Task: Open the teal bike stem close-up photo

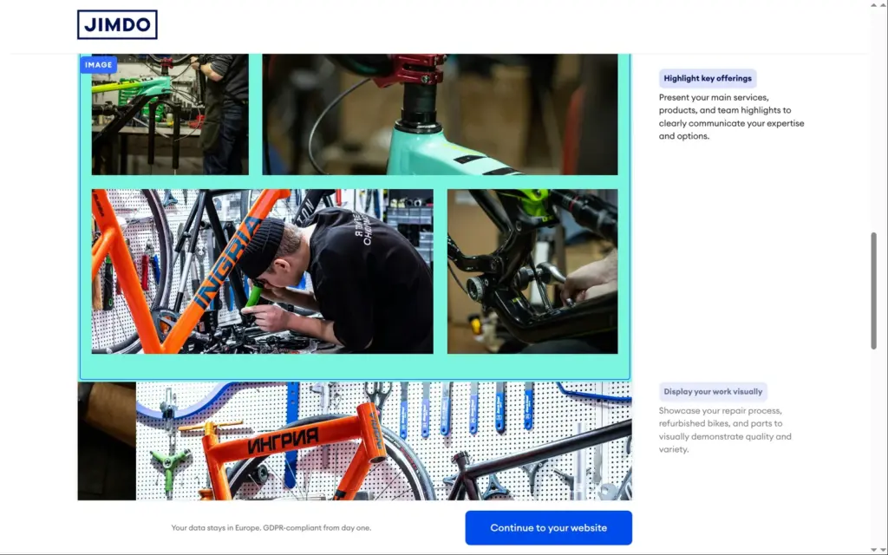Action: tap(440, 114)
